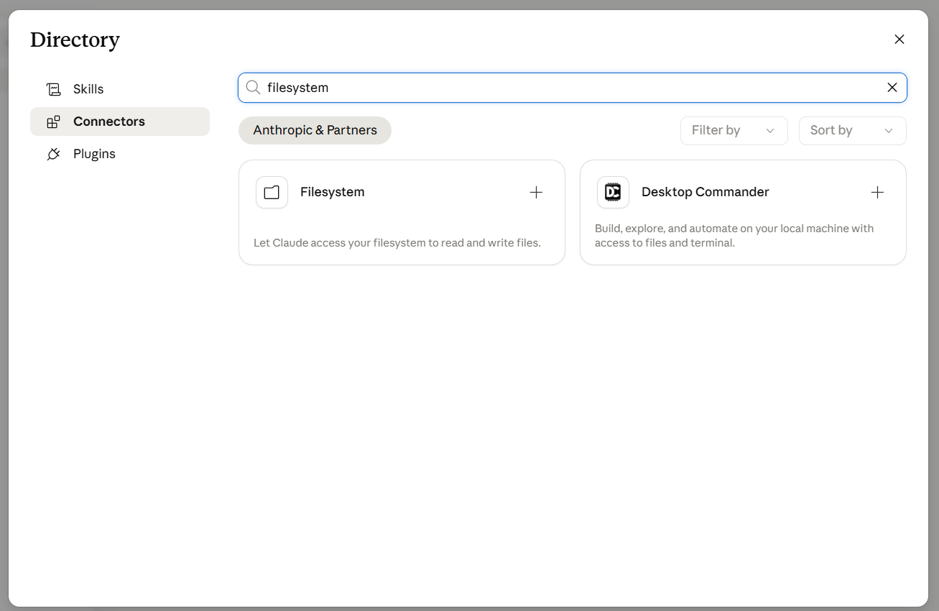
Task: Add the Desktop Commander connector with plus
Action: 877,192
